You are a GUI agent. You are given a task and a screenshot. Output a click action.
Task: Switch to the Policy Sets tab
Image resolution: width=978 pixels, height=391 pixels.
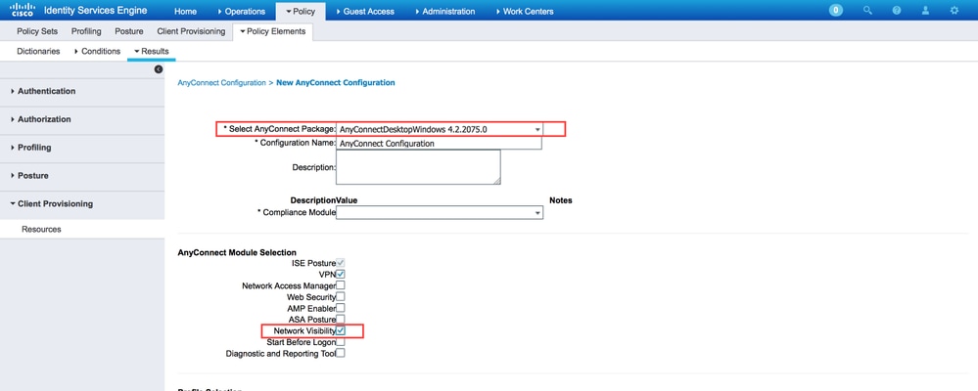point(37,31)
